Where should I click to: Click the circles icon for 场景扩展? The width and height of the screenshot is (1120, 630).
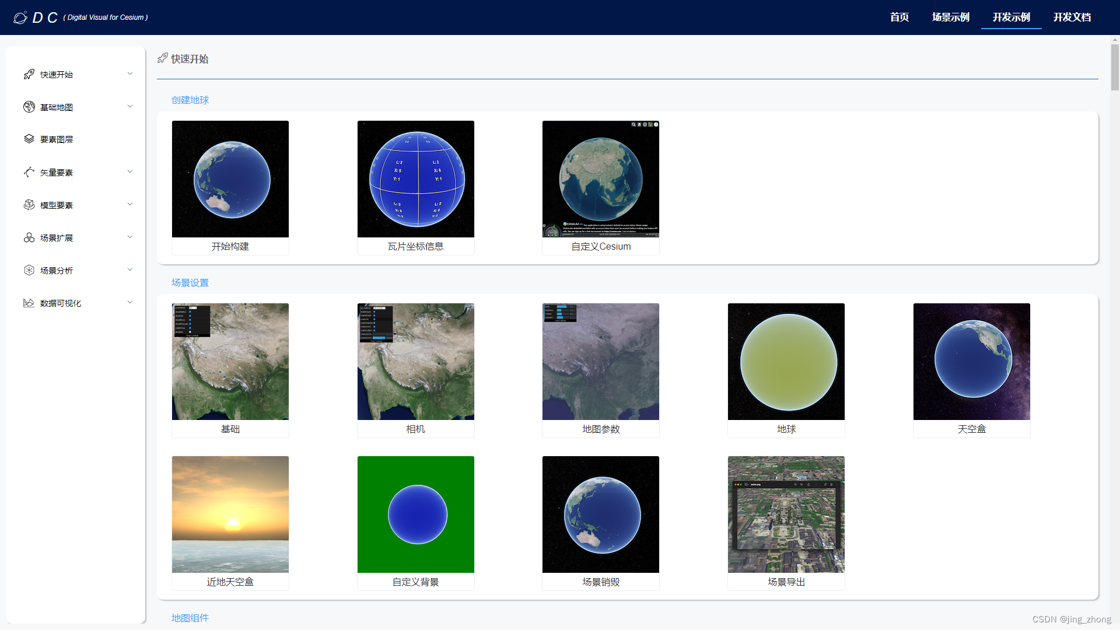[x=29, y=237]
